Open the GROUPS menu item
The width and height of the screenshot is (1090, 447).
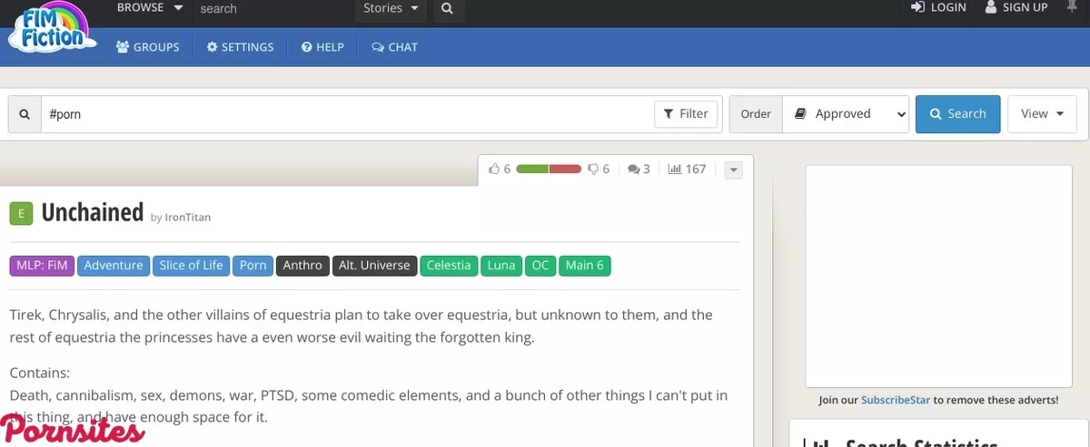point(148,47)
